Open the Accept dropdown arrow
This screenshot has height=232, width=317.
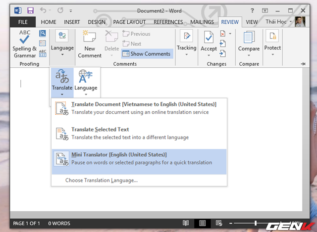click(209, 55)
